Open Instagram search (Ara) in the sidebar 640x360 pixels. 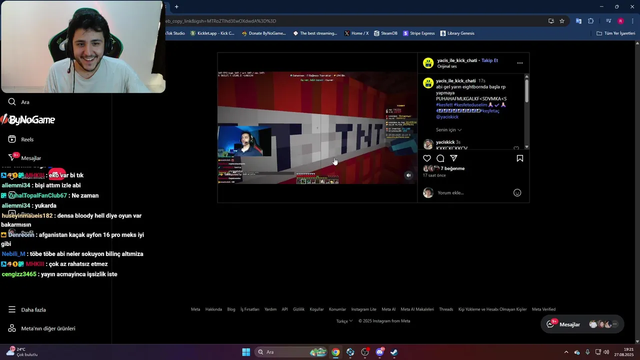click(x=19, y=102)
